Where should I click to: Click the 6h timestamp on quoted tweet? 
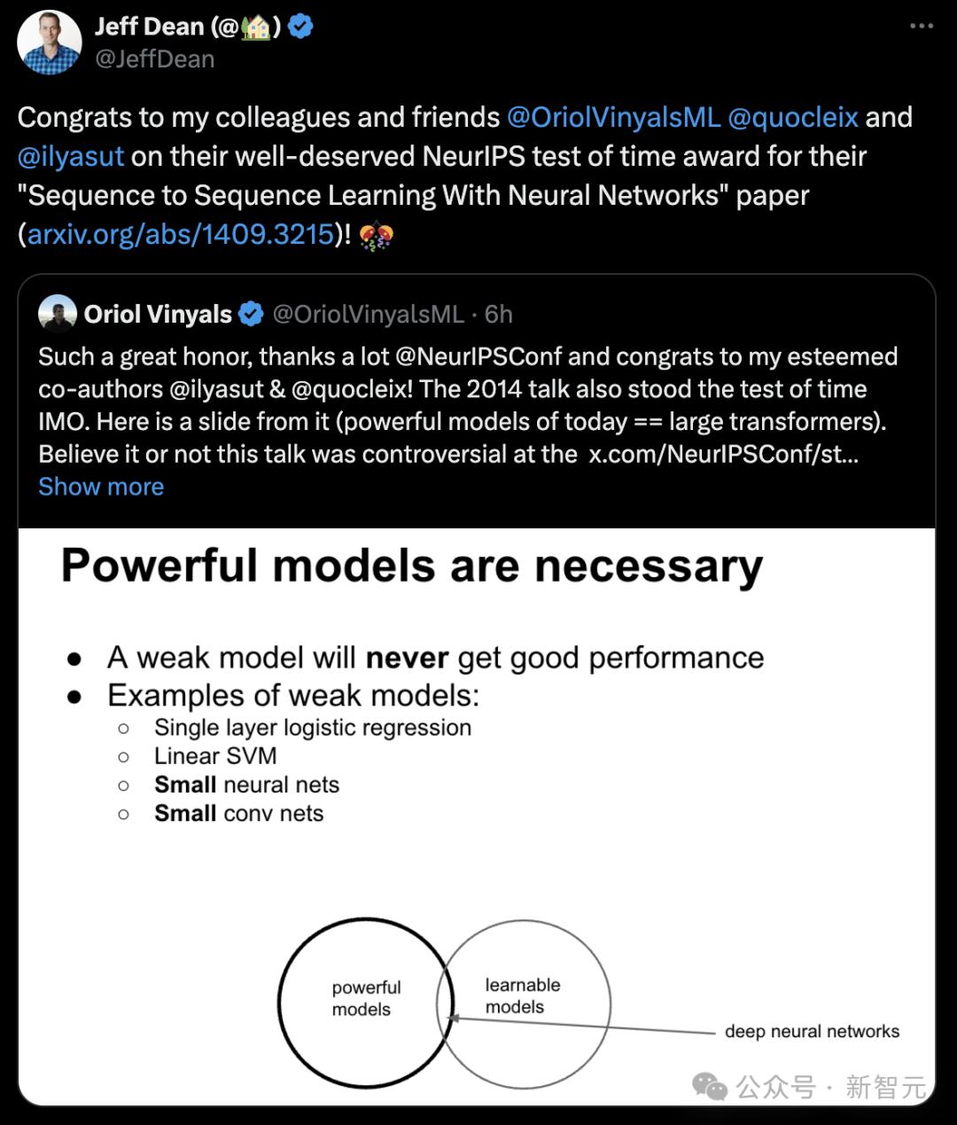click(x=499, y=314)
